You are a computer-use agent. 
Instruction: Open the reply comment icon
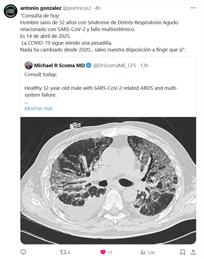tap(23, 252)
